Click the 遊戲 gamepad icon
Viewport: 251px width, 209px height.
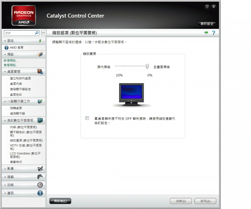coord(40,177)
